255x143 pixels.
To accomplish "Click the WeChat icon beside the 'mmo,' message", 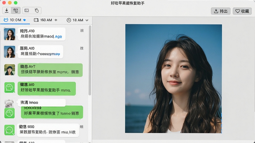I will (x=10, y=88).
